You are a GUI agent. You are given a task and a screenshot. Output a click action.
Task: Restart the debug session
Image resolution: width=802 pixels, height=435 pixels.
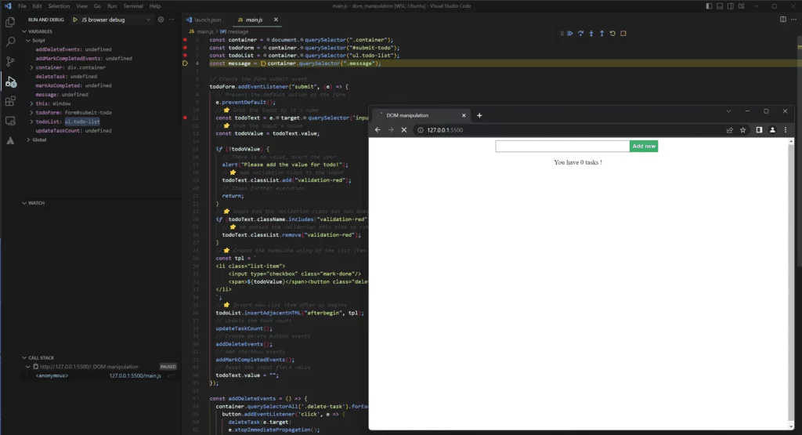[x=612, y=33]
